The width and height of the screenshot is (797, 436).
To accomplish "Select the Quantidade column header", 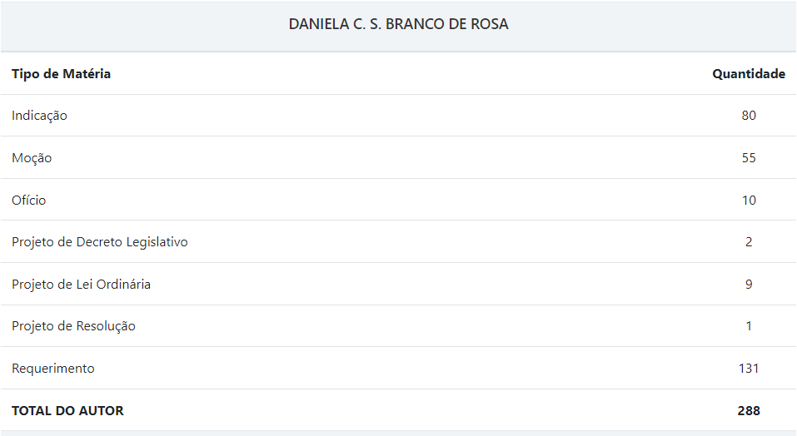I will tap(748, 73).
